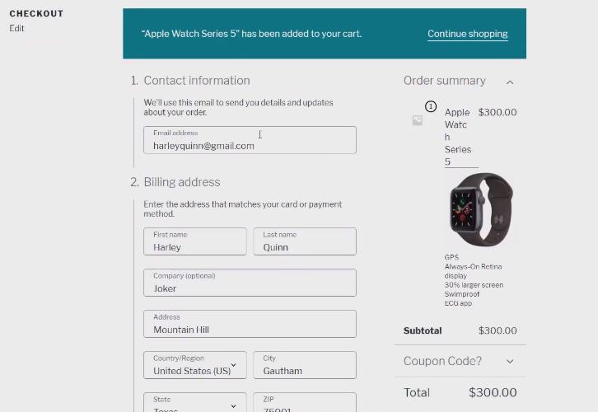Click the Total amount $300.00
This screenshot has height=412, width=598.
click(493, 392)
